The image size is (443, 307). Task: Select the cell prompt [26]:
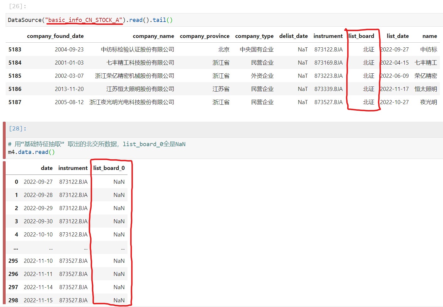point(18,6)
